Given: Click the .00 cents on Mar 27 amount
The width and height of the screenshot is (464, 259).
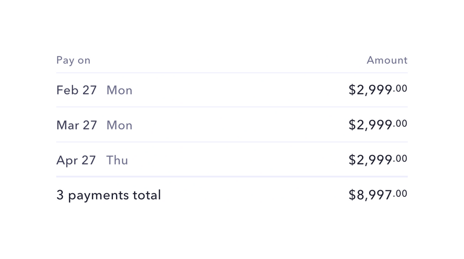Looking at the screenshot, I should click(401, 123).
